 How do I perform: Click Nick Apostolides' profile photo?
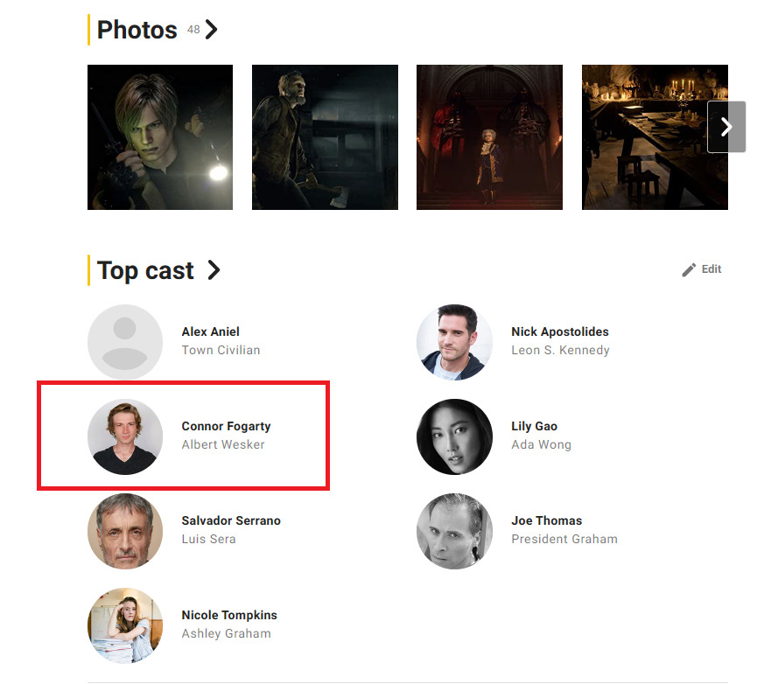pos(454,341)
